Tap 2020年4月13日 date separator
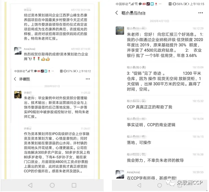 click(160, 21)
